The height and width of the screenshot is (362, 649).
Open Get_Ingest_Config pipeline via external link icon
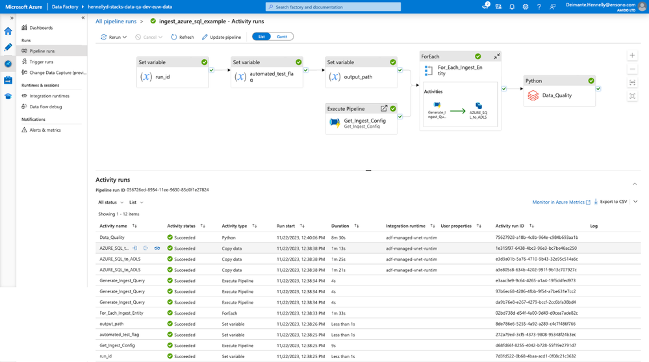(x=384, y=108)
